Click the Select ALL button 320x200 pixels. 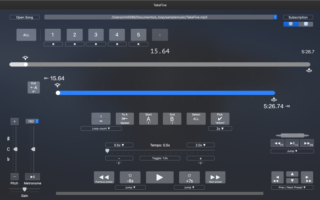tap(196, 119)
